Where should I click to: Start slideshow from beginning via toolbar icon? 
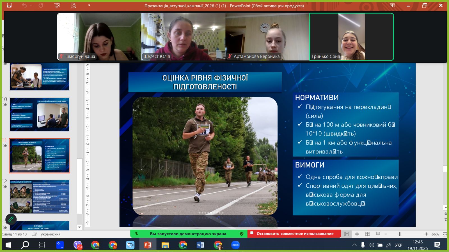(x=57, y=5)
